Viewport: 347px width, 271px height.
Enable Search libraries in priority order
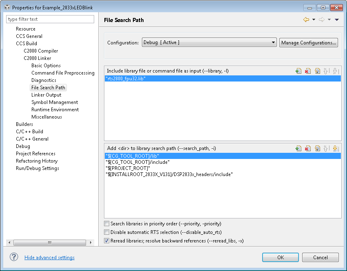(x=107, y=224)
